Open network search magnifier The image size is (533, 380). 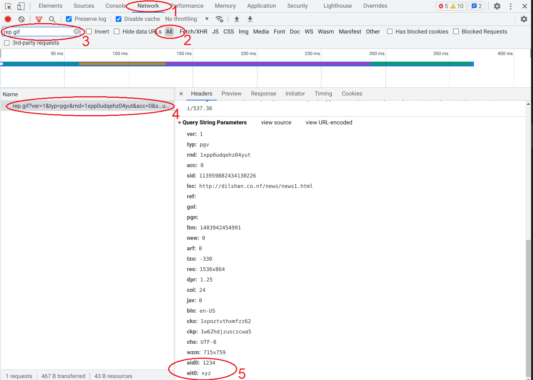(x=52, y=19)
